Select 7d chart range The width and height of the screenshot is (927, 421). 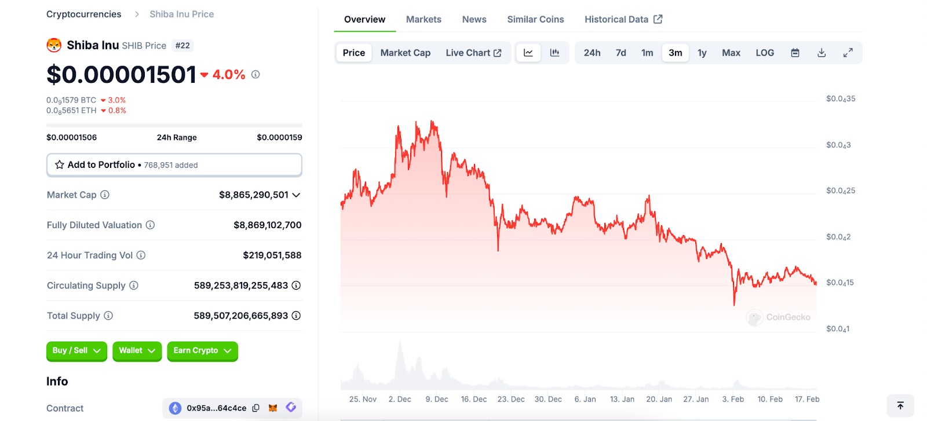[x=621, y=53]
